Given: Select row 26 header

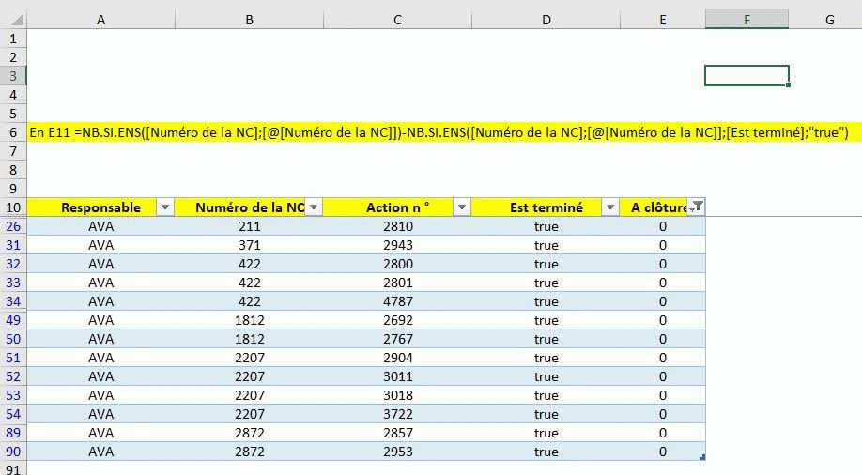Looking at the screenshot, I should 13,226.
